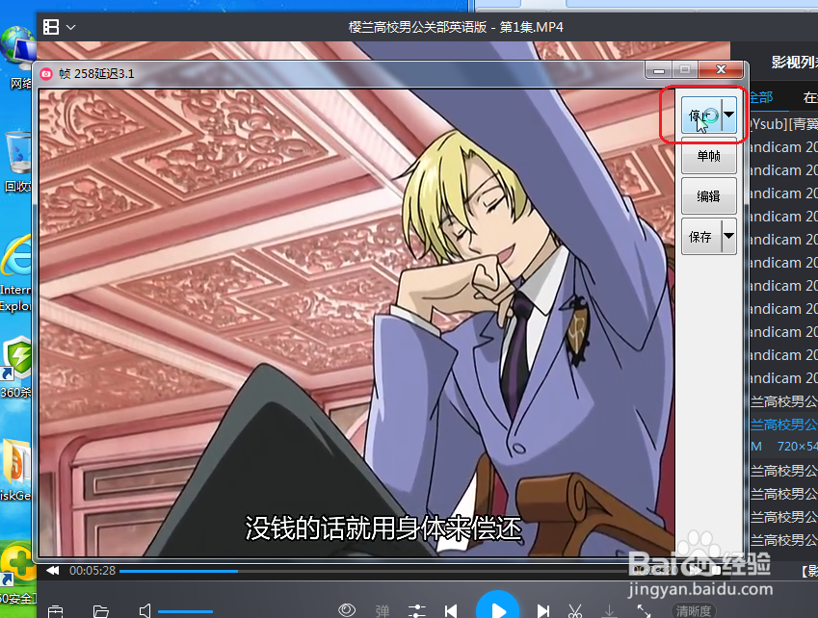Click the 单帧 single frame button
The width and height of the screenshot is (818, 618).
tap(708, 156)
